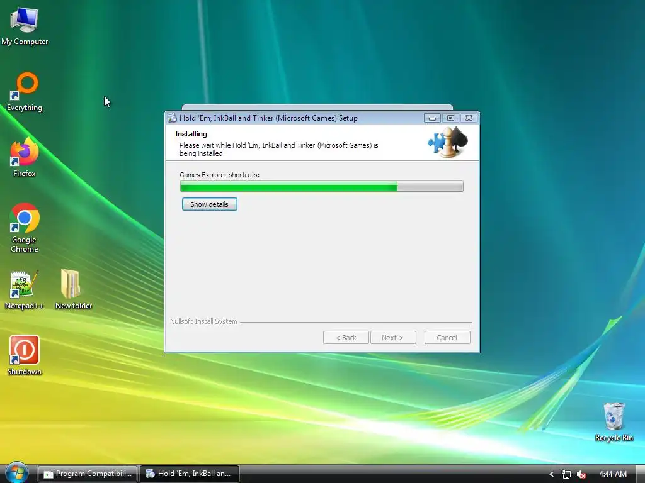Click the installation progress bar
Screen dimensions: 645x483
tap(322, 186)
